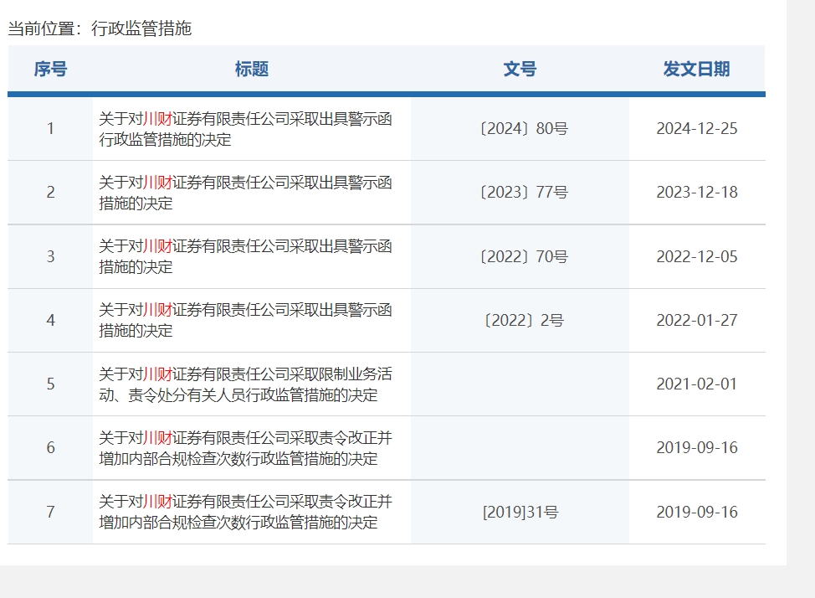Open the 2022-12-05 警示函措施 decision title
The height and width of the screenshot is (598, 815).
[x=245, y=256]
